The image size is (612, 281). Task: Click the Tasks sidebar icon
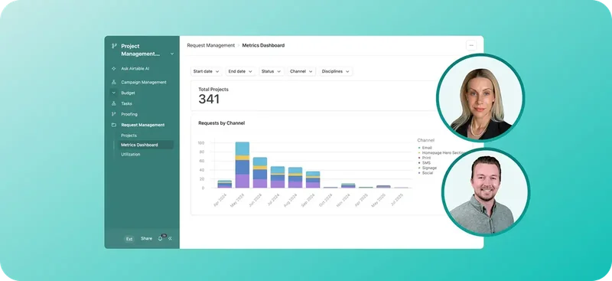[113, 103]
